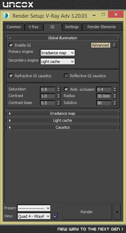The width and height of the screenshot is (126, 233).
Task: Click the question mark help button
Action: (114, 45)
